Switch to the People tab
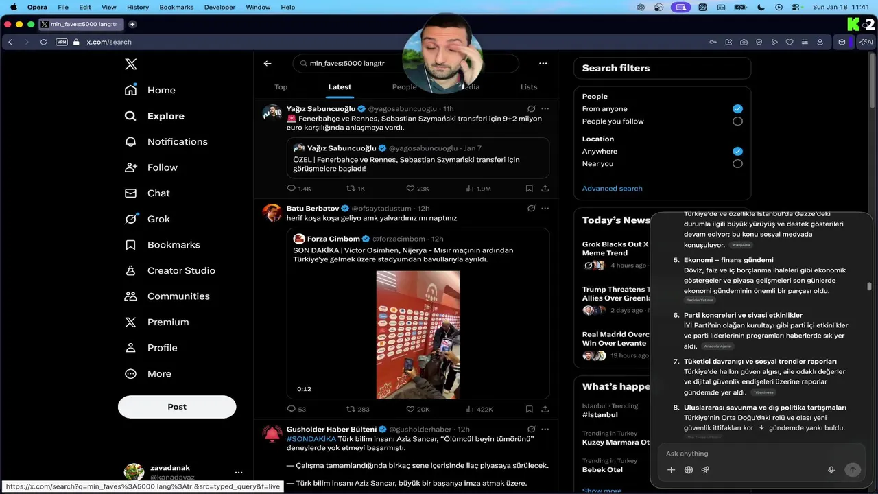The height and width of the screenshot is (494, 878). [404, 87]
